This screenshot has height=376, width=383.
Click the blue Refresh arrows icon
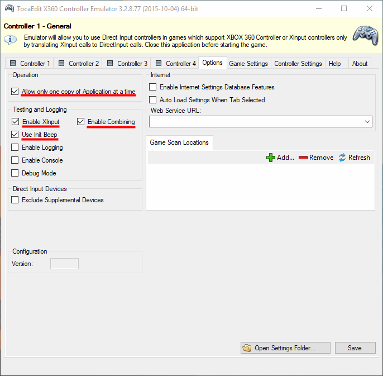pos(342,158)
